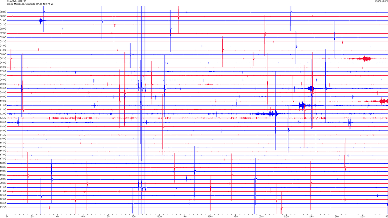Click the 14m tick label on time axis
This screenshot has width=388, height=218.
pyautogui.click(x=185, y=216)
